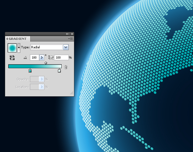193x152 pixels.
Task: Click the Radial type field
Action: (x=47, y=47)
